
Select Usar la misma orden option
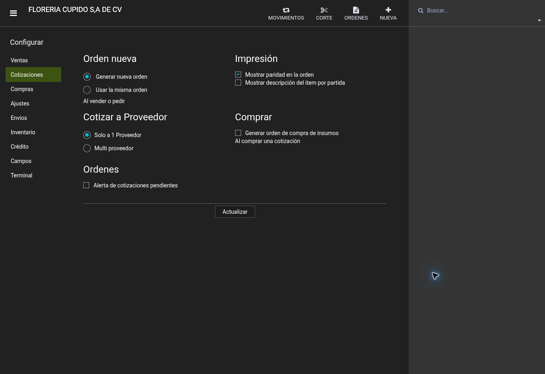pyautogui.click(x=87, y=90)
